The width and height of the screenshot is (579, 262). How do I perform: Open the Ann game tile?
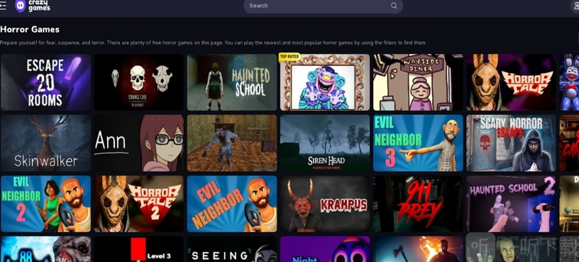coord(138,143)
